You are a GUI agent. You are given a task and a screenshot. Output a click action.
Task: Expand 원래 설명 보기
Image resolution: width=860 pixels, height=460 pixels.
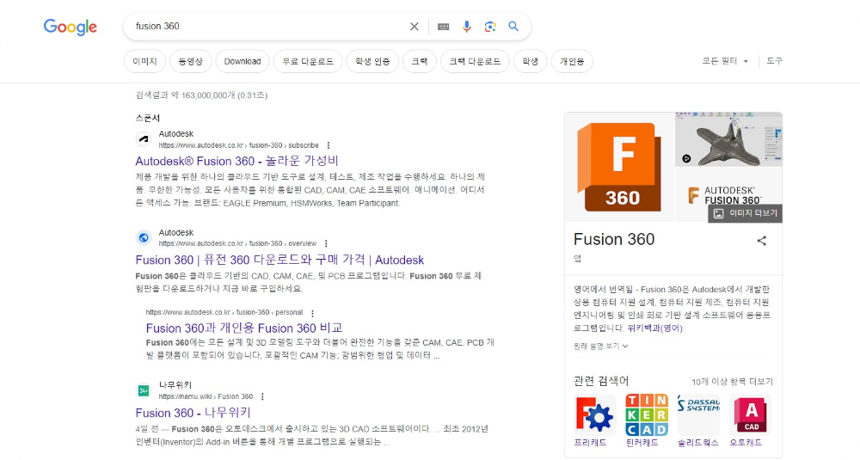tap(600, 346)
